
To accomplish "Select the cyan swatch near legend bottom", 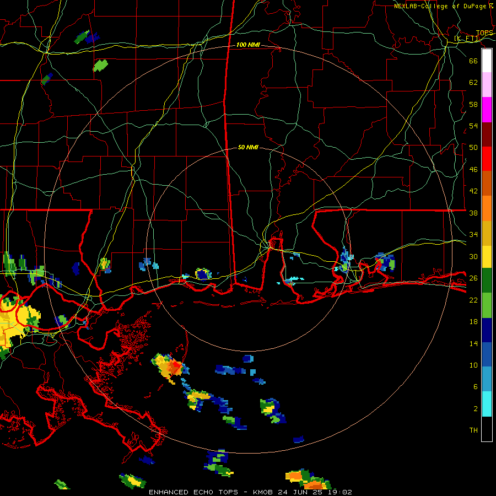I will [487, 404].
